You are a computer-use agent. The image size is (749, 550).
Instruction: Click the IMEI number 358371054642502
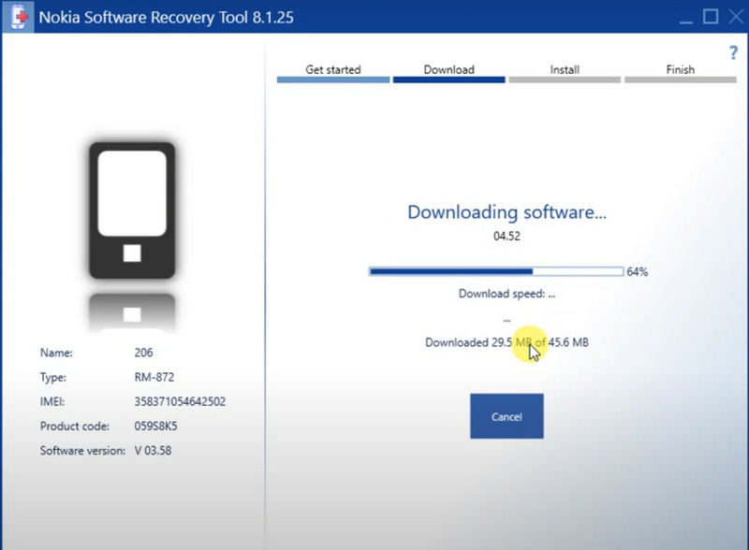pos(180,401)
